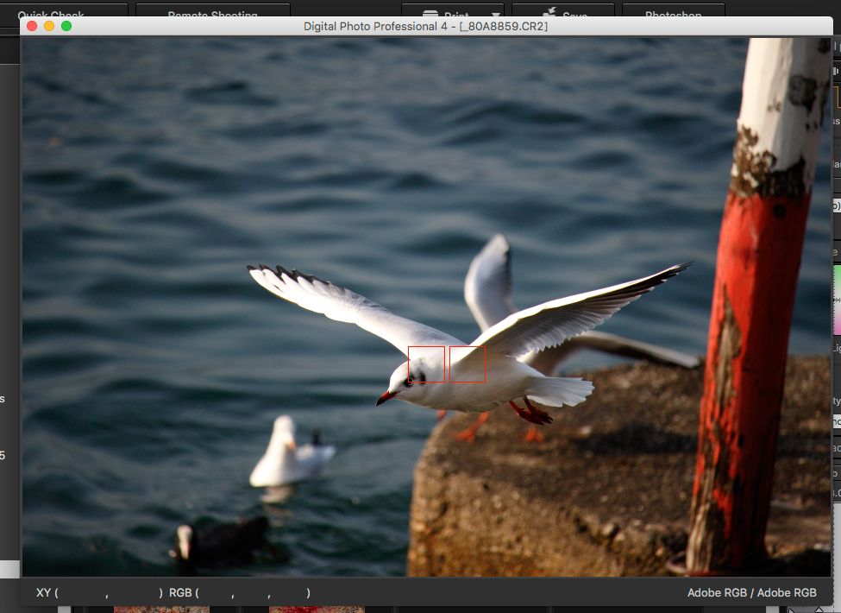Expand the Print dropdown arrow
Screen dimensions: 841x613
(496, 14)
